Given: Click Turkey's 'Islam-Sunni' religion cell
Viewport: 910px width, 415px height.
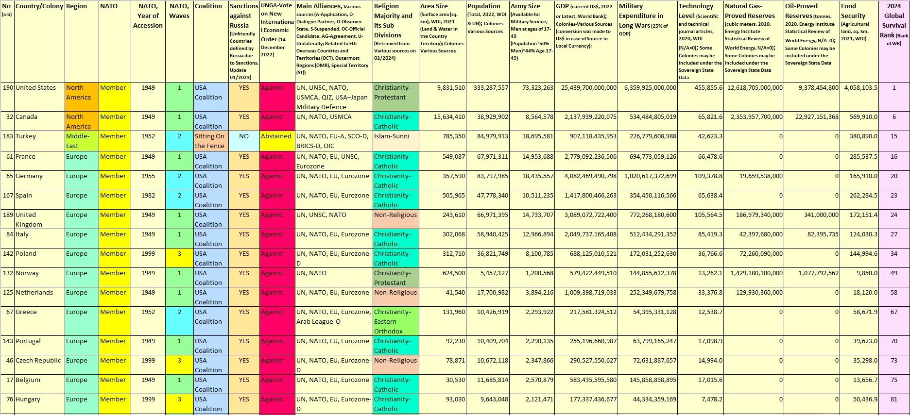Looking at the screenshot, I should tap(396, 141).
